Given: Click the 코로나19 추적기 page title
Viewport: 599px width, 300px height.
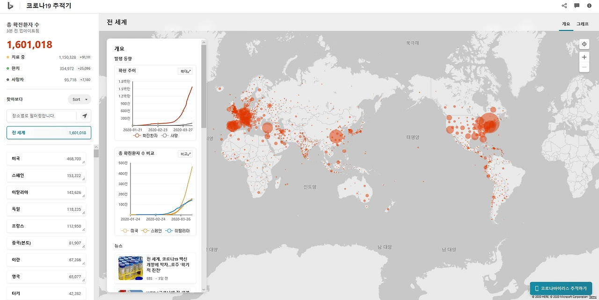Looking at the screenshot, I should [49, 6].
